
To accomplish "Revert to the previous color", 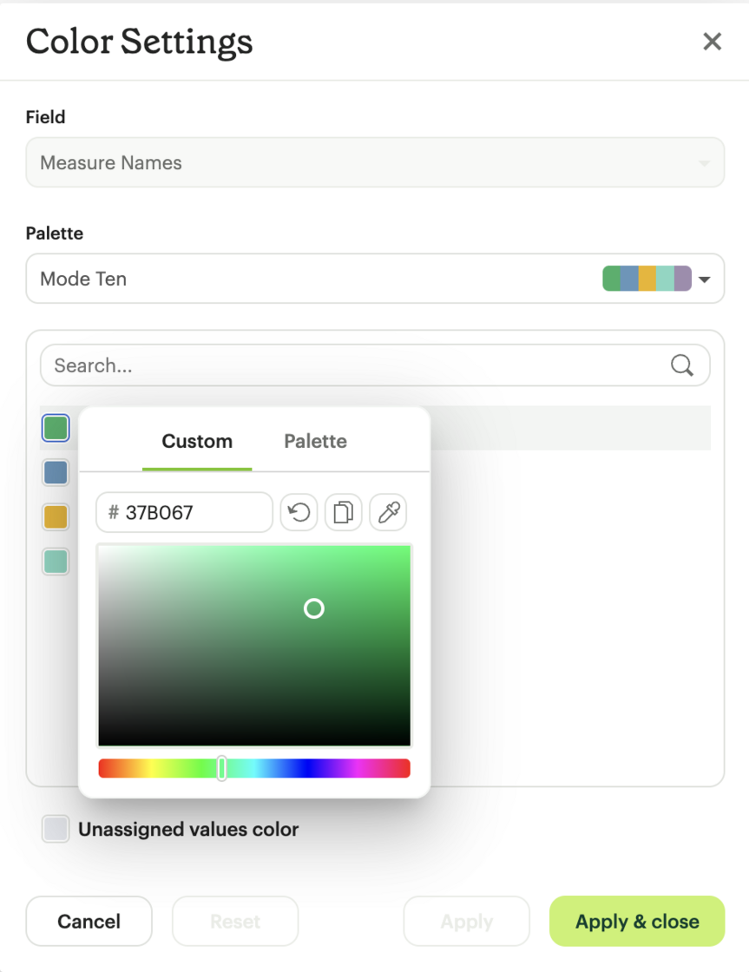I will click(299, 512).
